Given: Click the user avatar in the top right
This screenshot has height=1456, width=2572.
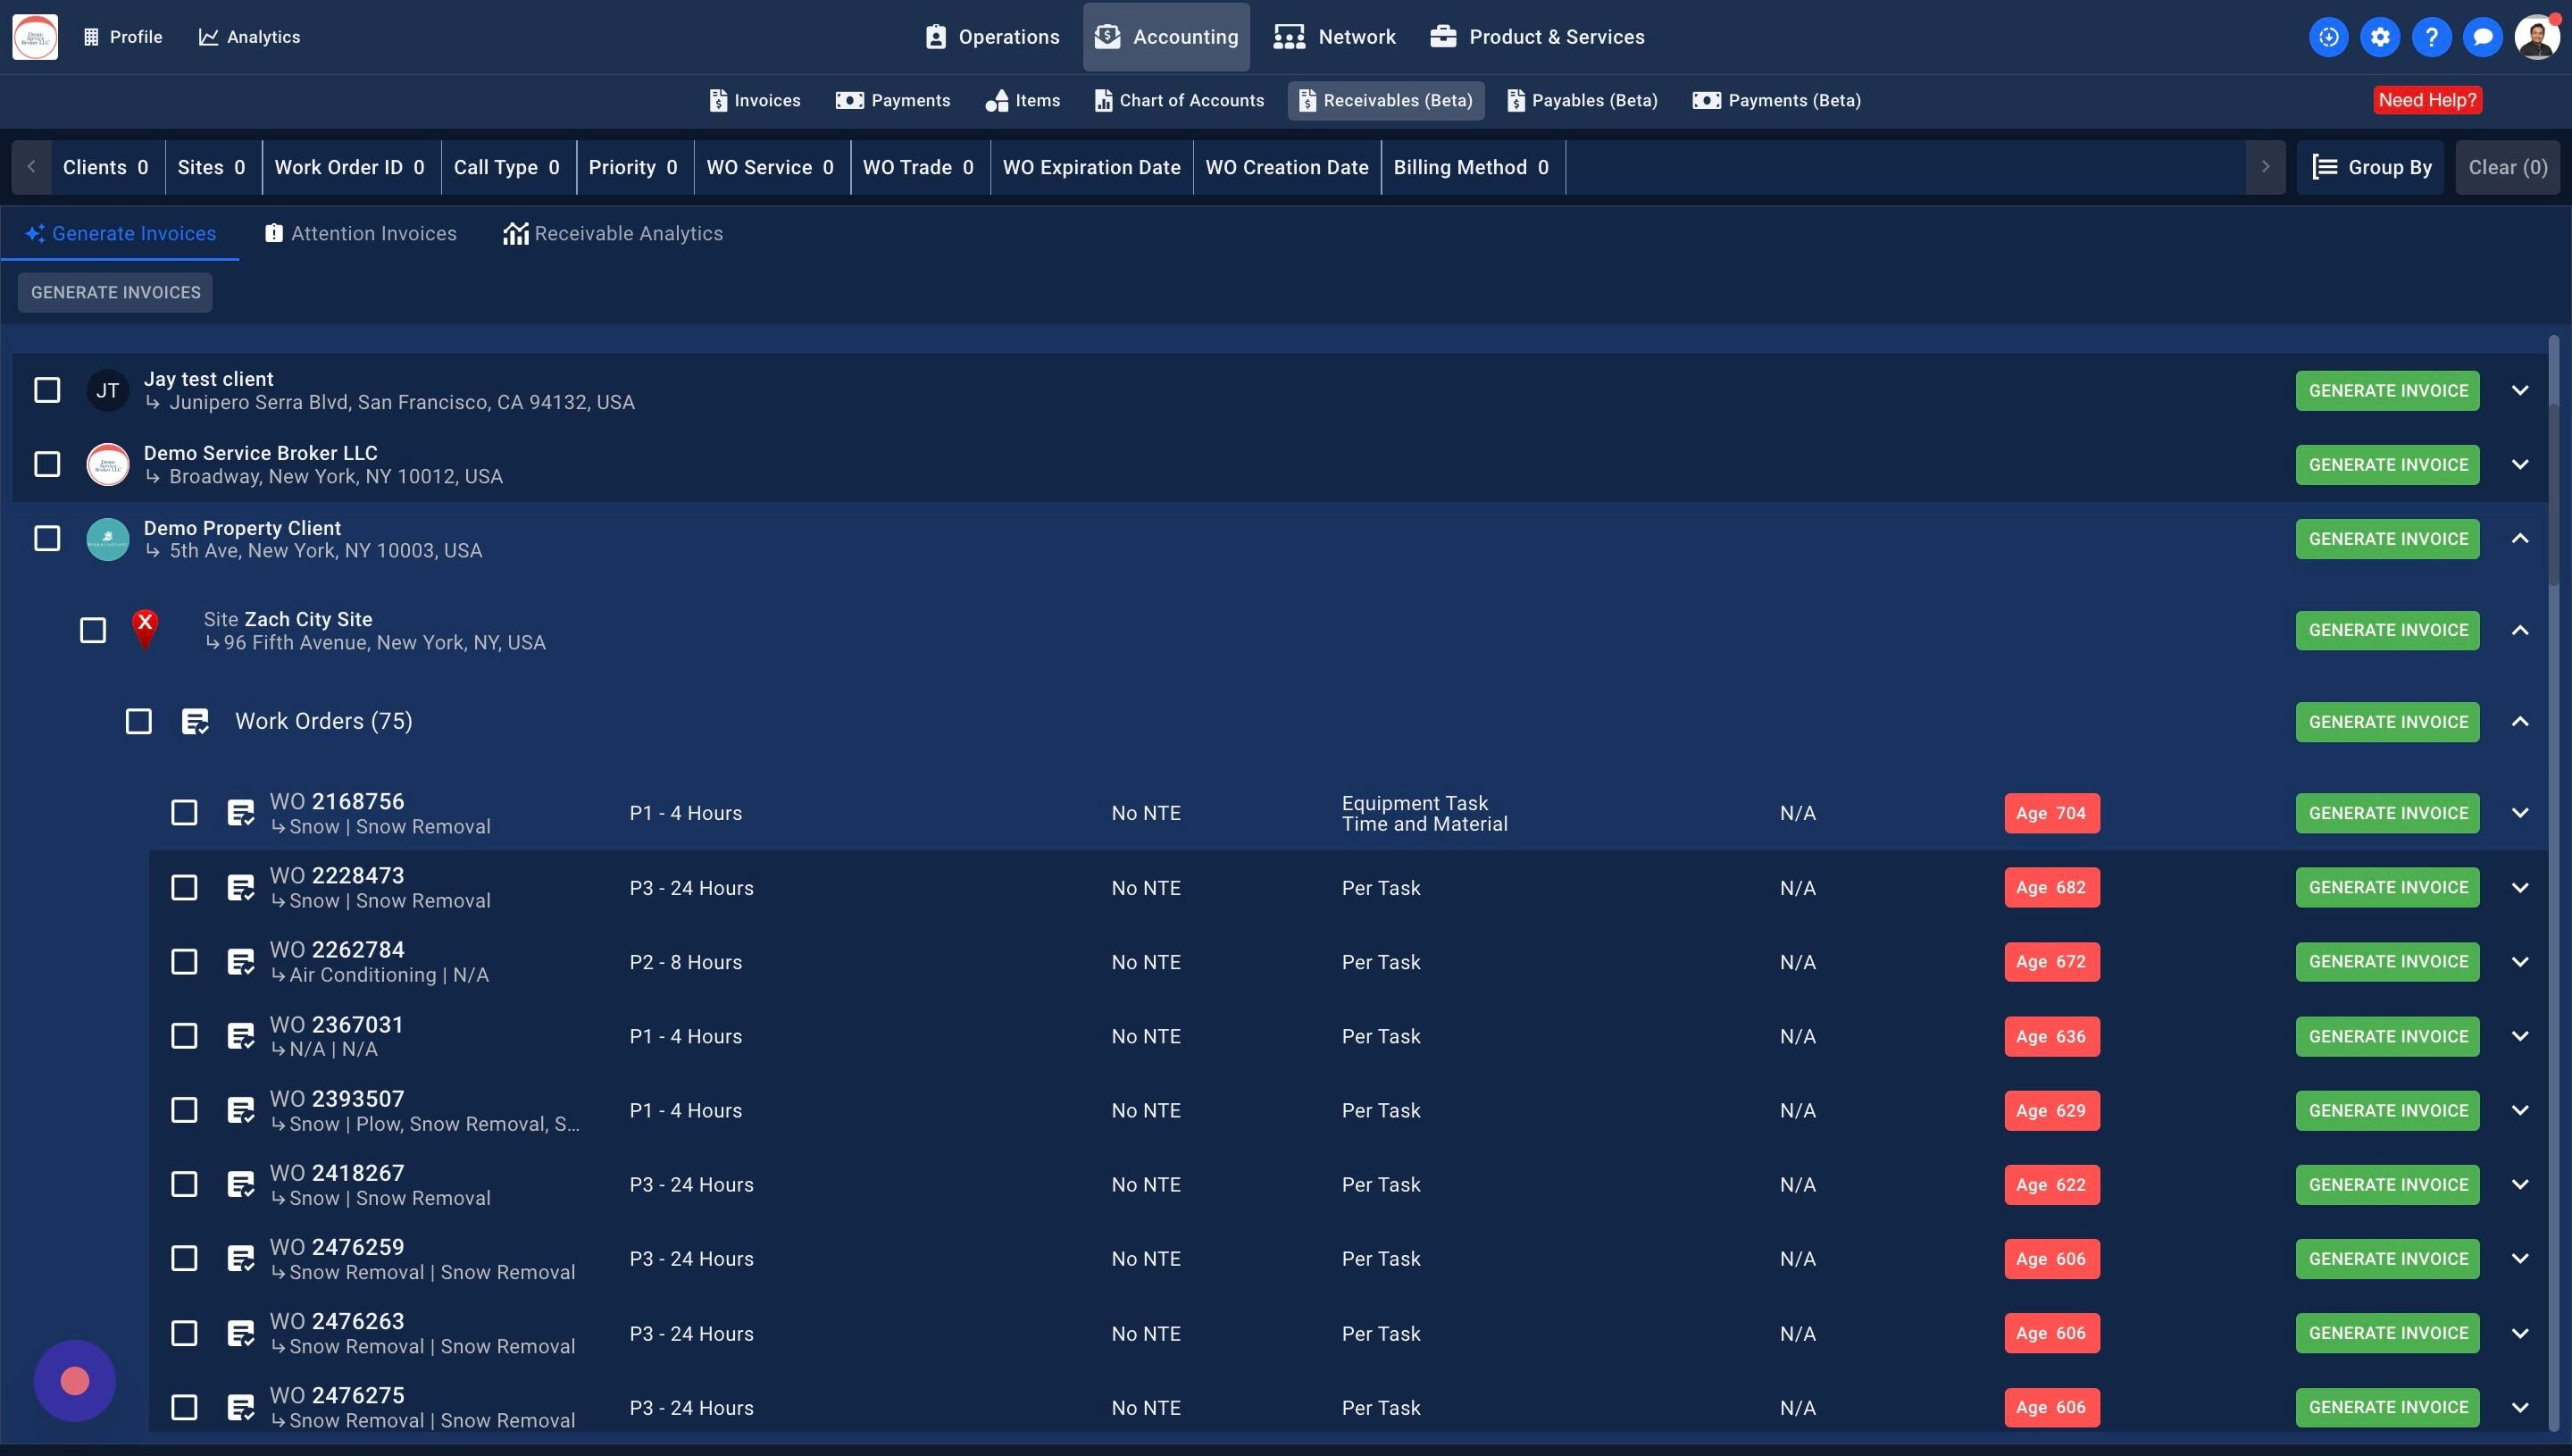Looking at the screenshot, I should click(x=2536, y=37).
